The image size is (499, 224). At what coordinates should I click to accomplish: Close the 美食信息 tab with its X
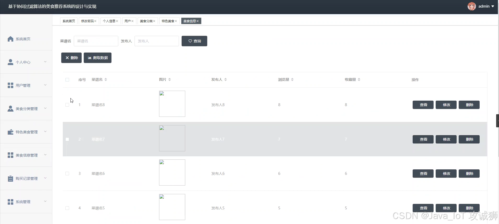point(198,21)
